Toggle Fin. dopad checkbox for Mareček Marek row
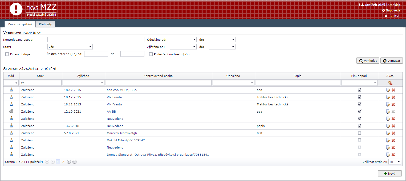Image resolution: width=406 pixels, height=181 pixels. [x=359, y=133]
